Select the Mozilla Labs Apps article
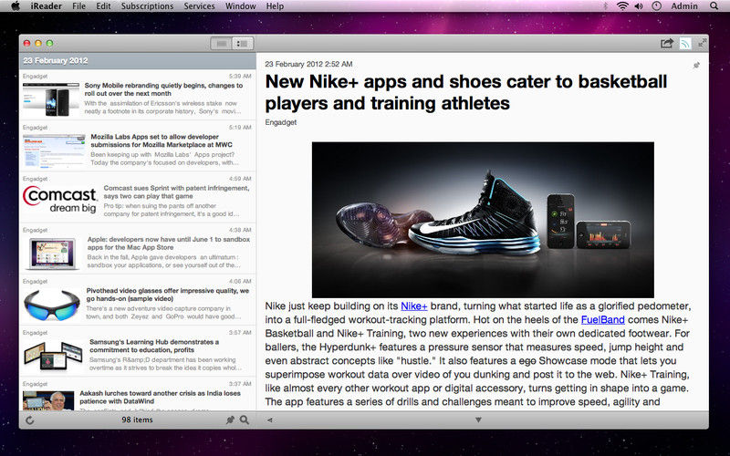This screenshot has width=730, height=456. click(138, 146)
